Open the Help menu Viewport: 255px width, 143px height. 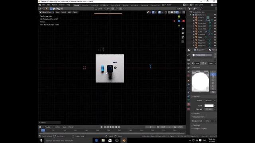68,5
